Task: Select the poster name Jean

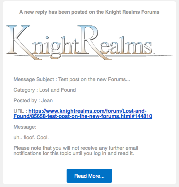Action: click(x=47, y=101)
